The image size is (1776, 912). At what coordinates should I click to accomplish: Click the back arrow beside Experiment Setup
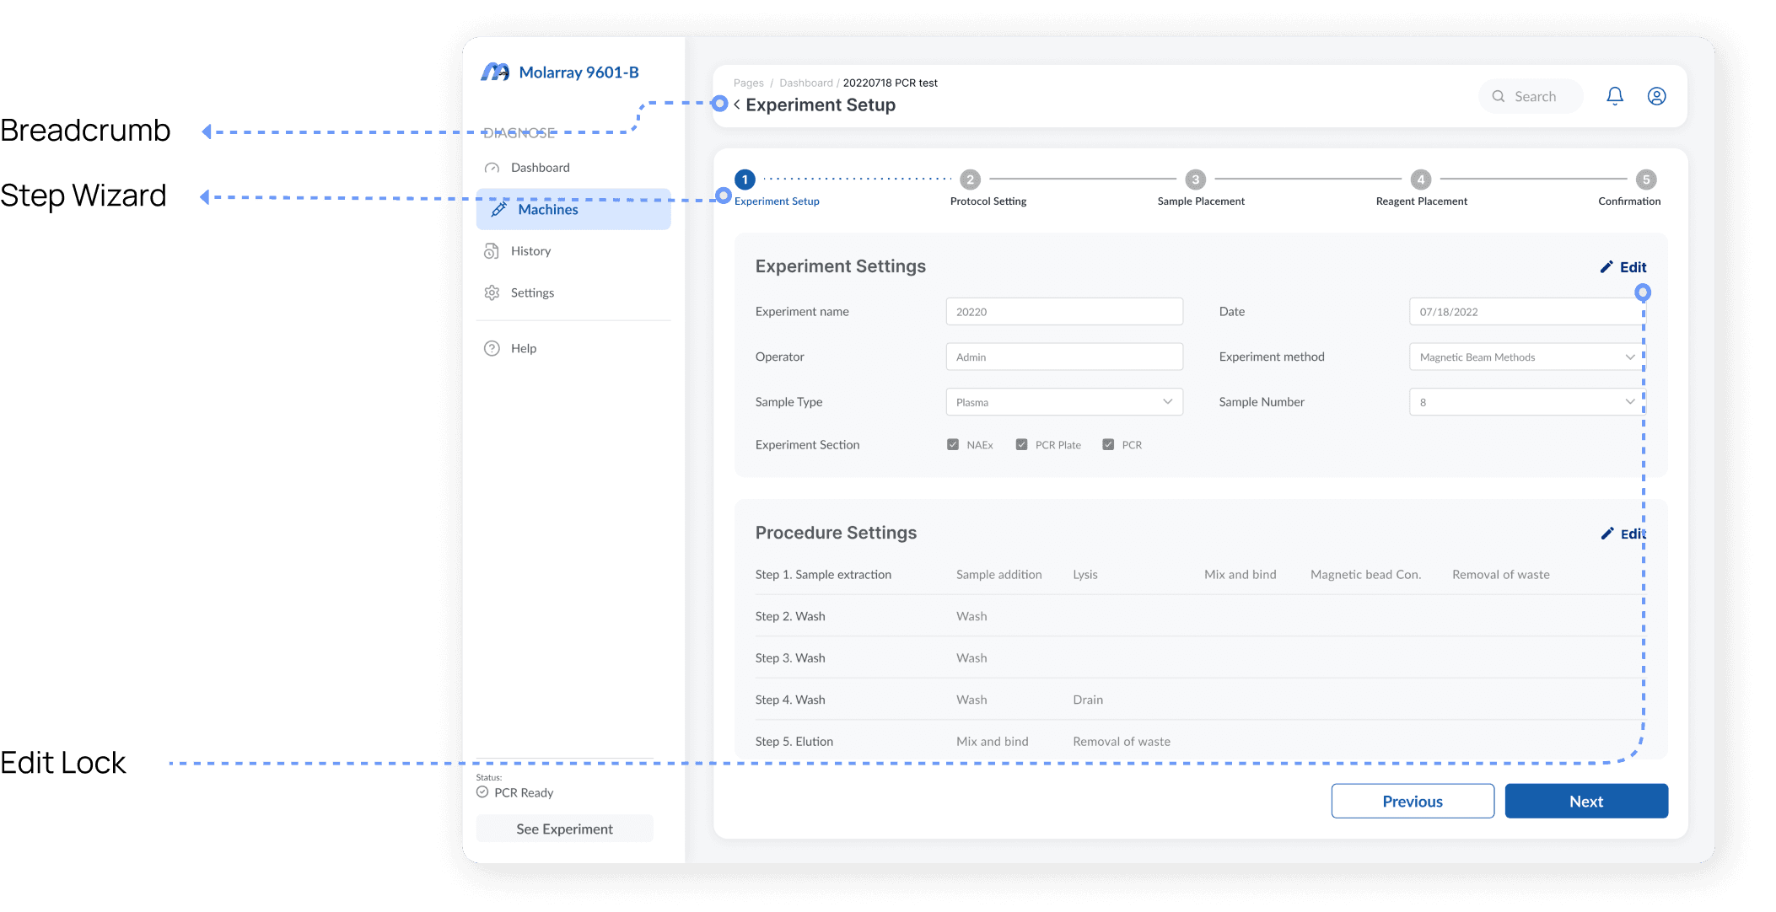tap(737, 105)
